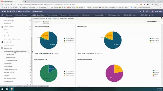The height and width of the screenshot is (91, 163).
Task: Collapse the 4. EXECUTION section chevron
Action: (x=30, y=48)
